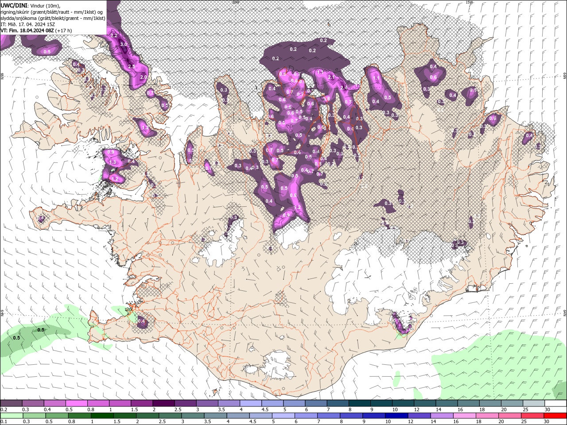Select the dusky purple snow swatch between 0.2 and 0.3
This screenshot has height=425, width=567.
[11, 403]
